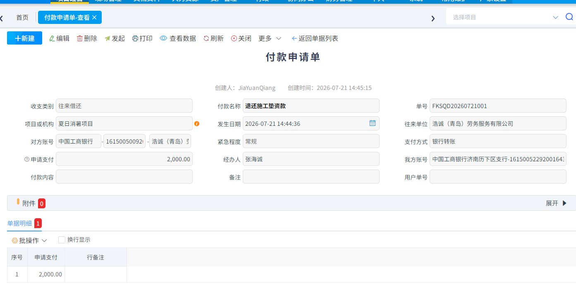This screenshot has width=576, height=290.
Task: Open the 批操作 dropdown
Action: coord(29,240)
